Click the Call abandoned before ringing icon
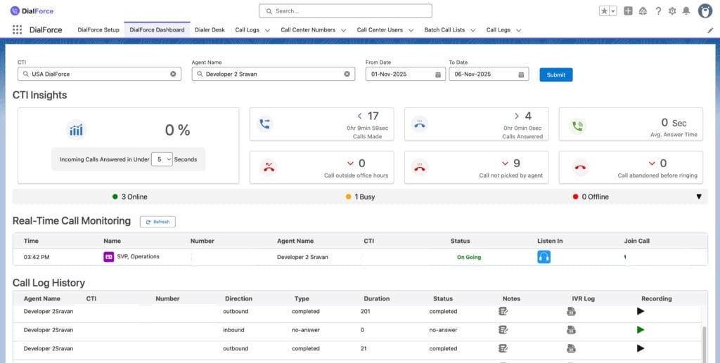 pyautogui.click(x=580, y=167)
